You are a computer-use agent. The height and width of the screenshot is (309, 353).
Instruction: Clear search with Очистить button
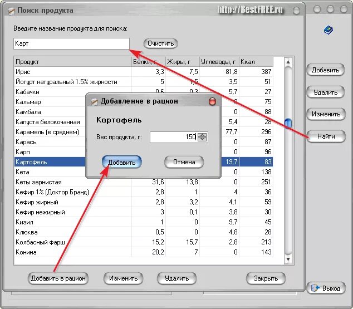point(160,43)
